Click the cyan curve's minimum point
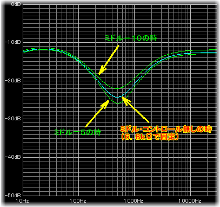The width and height of the screenshot is (220, 207). coord(117,97)
